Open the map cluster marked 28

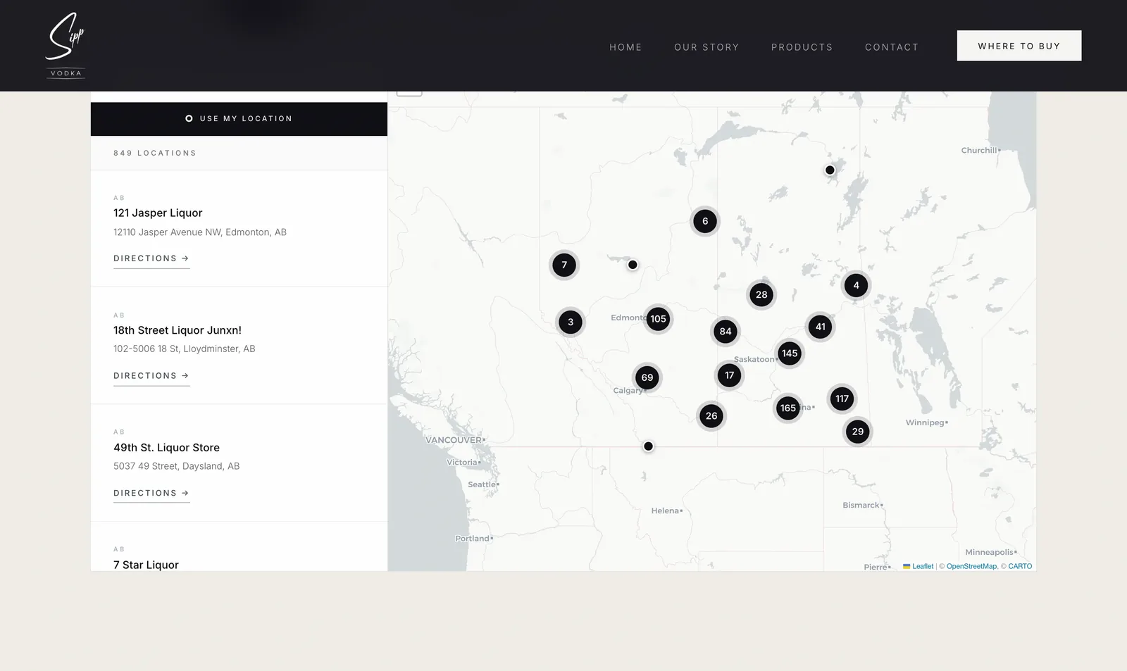(x=761, y=295)
